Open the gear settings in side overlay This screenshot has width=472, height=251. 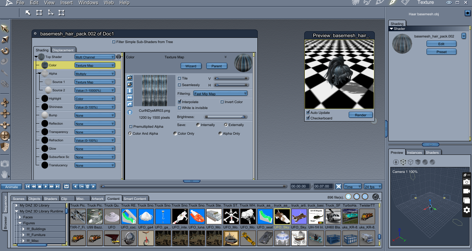click(467, 210)
